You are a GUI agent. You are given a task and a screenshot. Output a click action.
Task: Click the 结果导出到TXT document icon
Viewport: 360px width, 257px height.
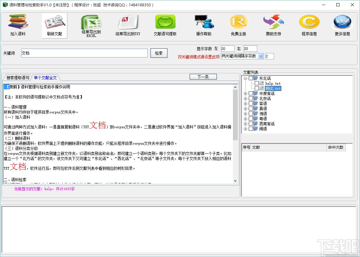tap(128, 22)
